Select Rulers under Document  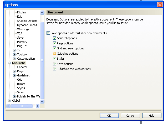point(21,84)
